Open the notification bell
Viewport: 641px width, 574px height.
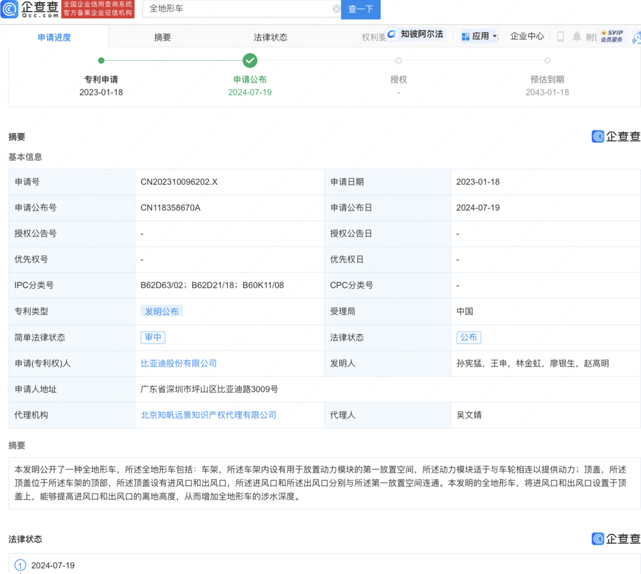(576, 36)
